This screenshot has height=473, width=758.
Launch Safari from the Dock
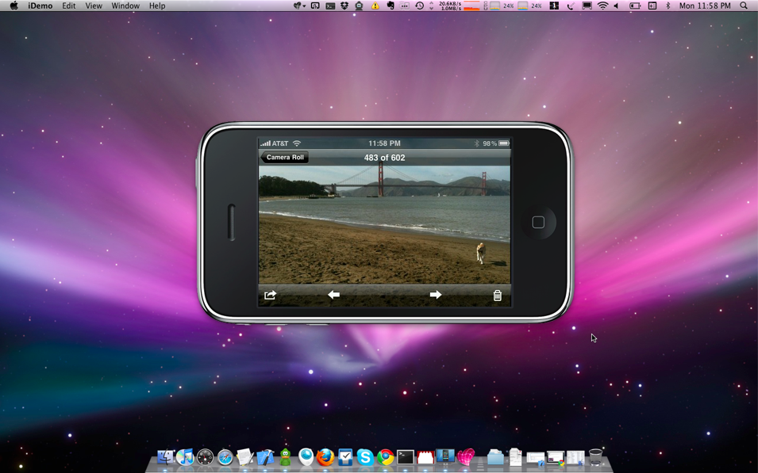point(225,456)
